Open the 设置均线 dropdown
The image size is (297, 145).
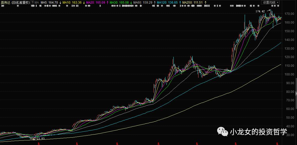270,3
